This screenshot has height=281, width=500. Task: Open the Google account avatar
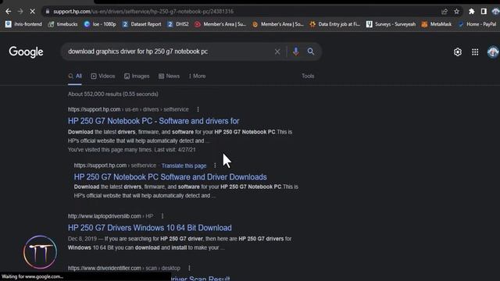point(493,52)
